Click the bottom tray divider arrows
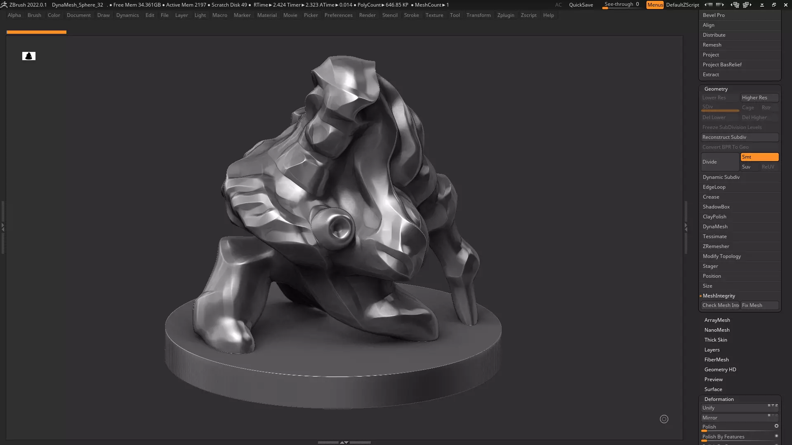Viewport: 792px width, 445px height. (344, 442)
